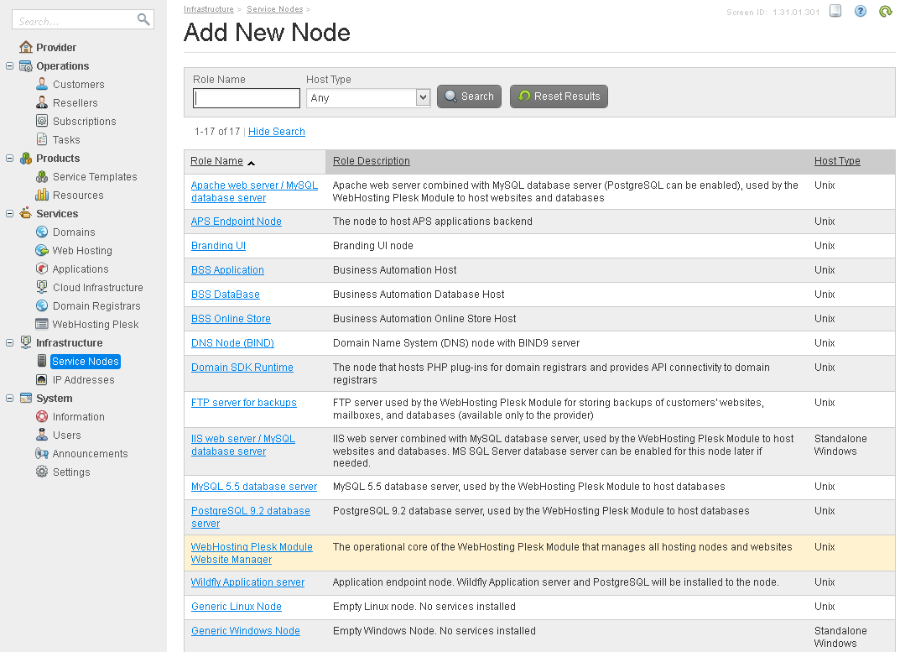
Task: Select Cloud Infrastructure in sidebar
Action: (98, 287)
